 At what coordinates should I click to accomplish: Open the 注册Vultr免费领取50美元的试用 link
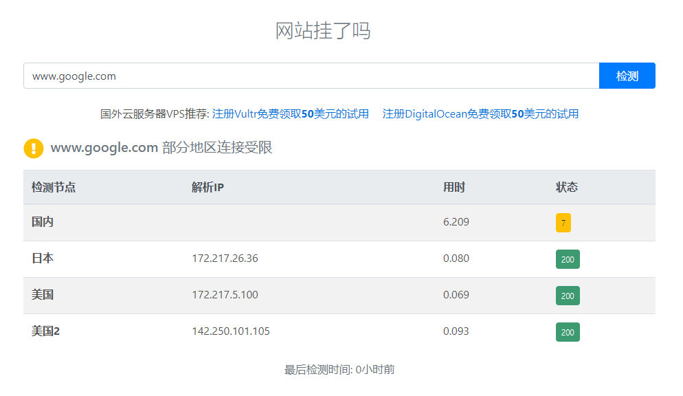290,113
